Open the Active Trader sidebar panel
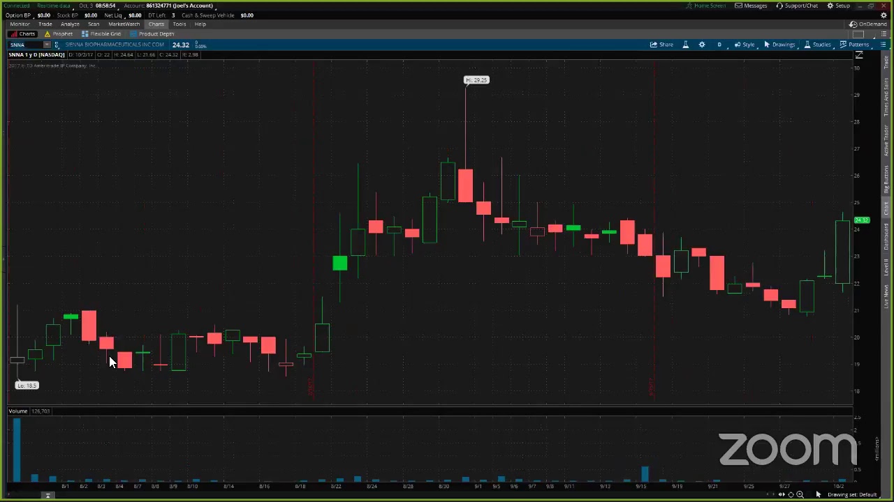The image size is (894, 502). point(887,141)
